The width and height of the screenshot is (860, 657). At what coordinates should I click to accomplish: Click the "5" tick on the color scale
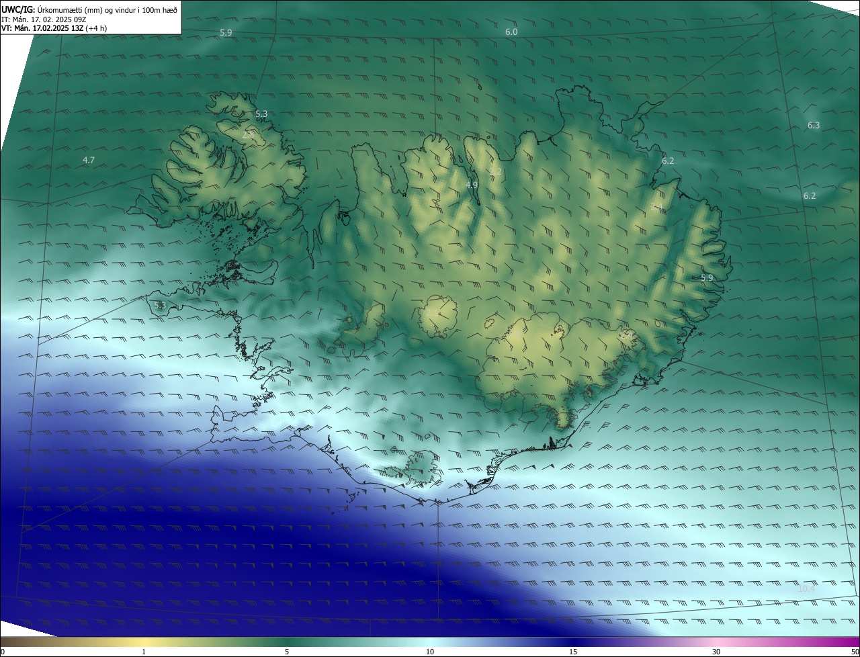coord(287,652)
